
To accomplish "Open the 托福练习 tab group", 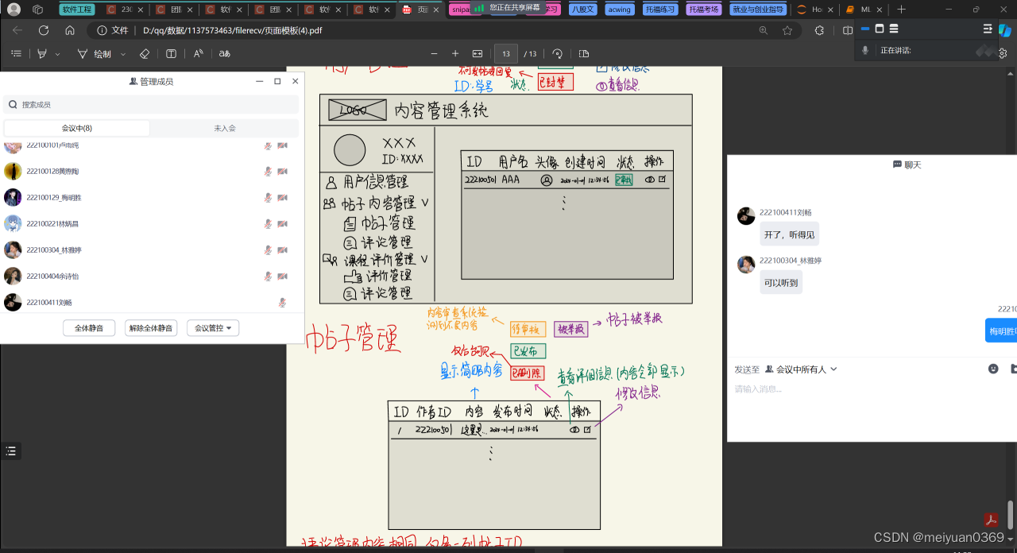I will click(661, 10).
